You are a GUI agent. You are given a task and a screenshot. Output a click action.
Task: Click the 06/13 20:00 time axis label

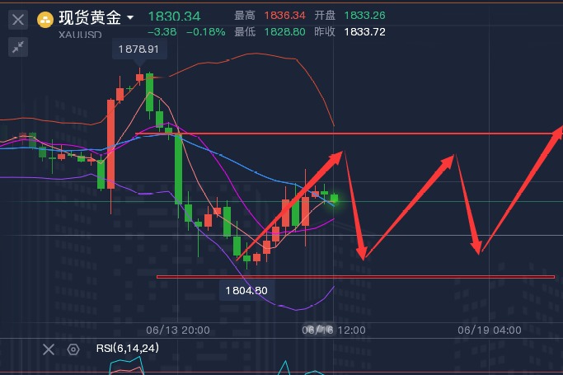point(177,330)
